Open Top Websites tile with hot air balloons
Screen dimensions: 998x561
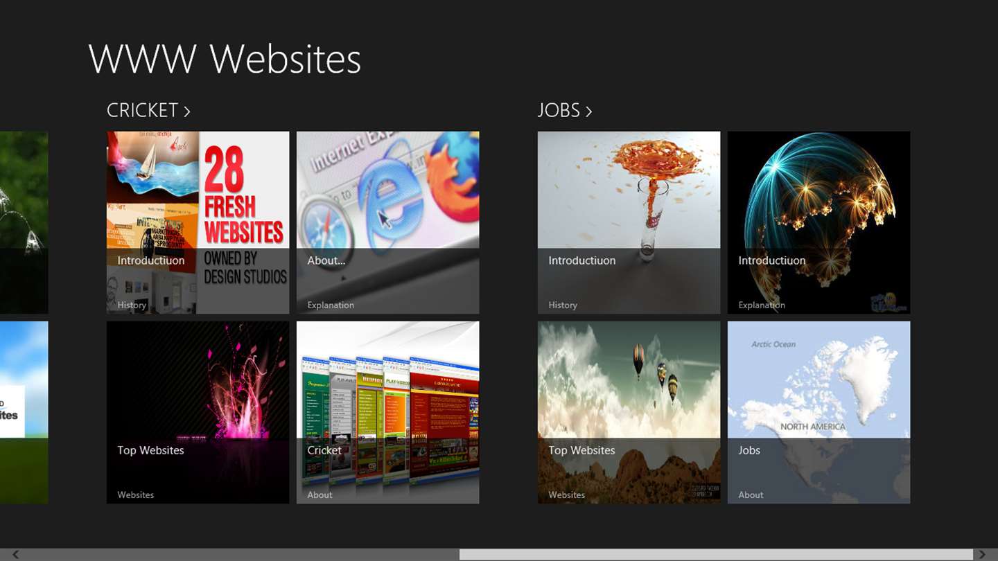pos(629,412)
